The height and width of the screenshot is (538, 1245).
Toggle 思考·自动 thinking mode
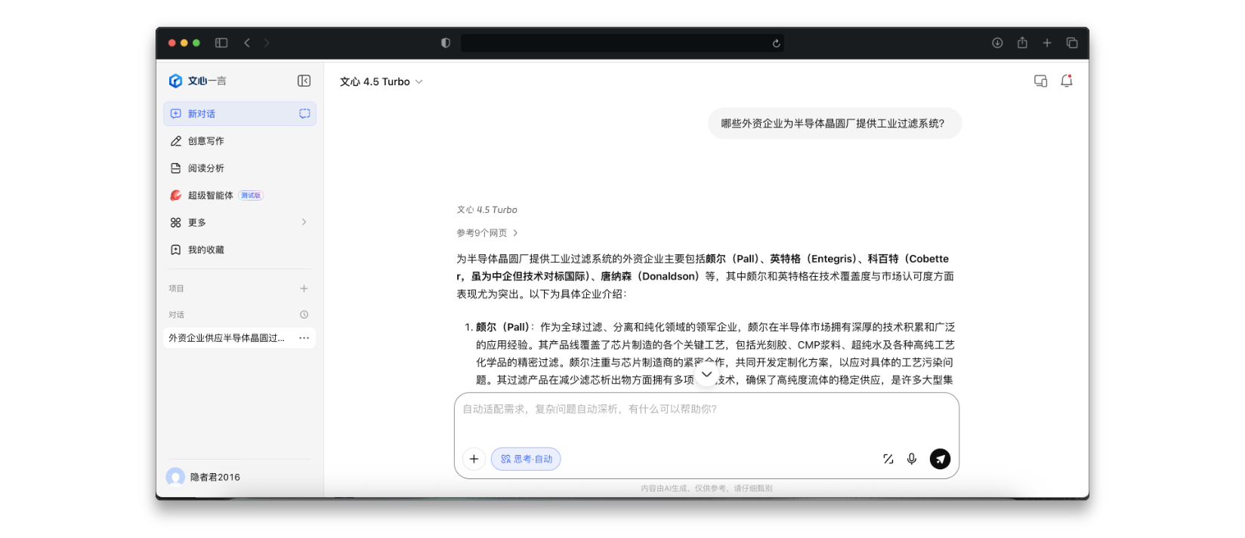pos(526,459)
